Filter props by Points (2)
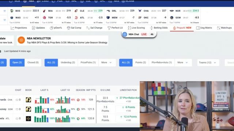This screenshot has width=234, height=131. (140, 63)
